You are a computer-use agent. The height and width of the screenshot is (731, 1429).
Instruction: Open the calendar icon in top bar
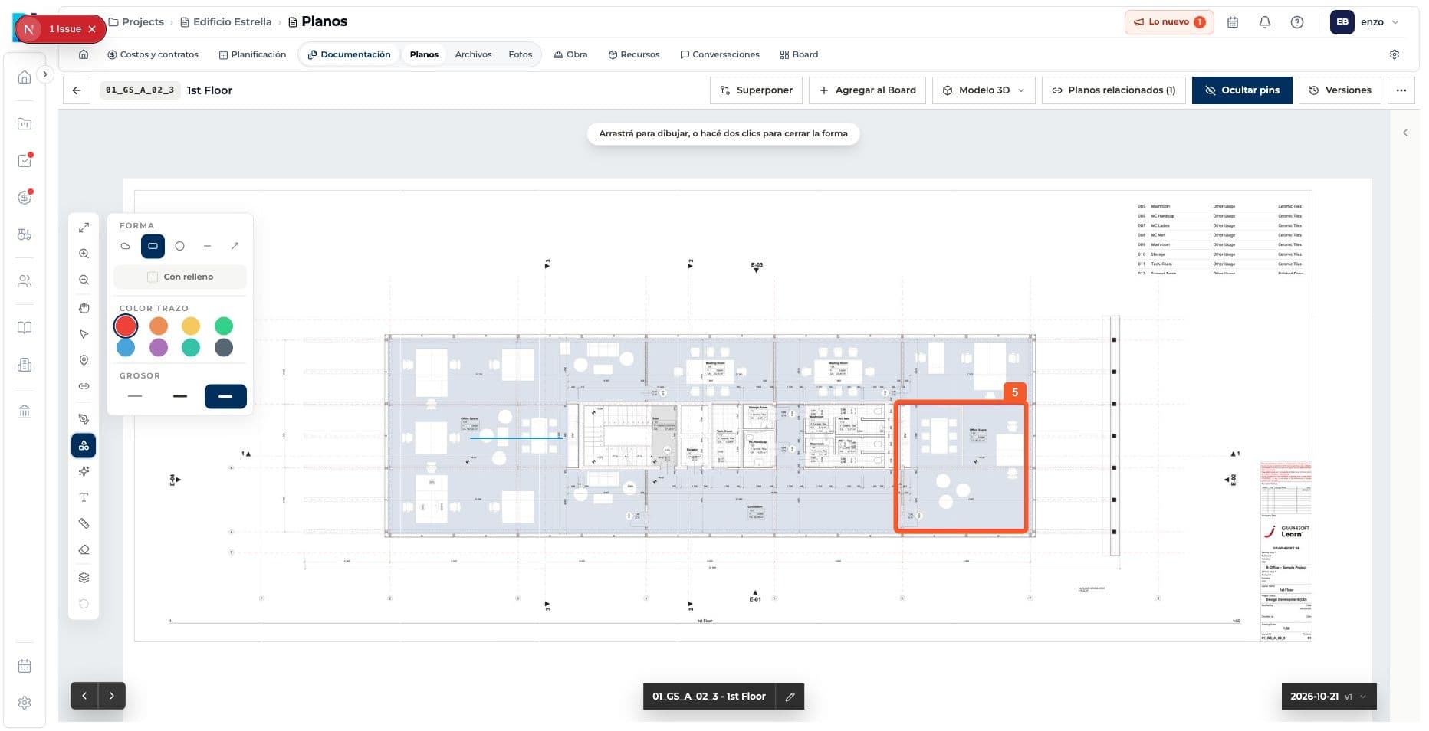click(x=1233, y=22)
